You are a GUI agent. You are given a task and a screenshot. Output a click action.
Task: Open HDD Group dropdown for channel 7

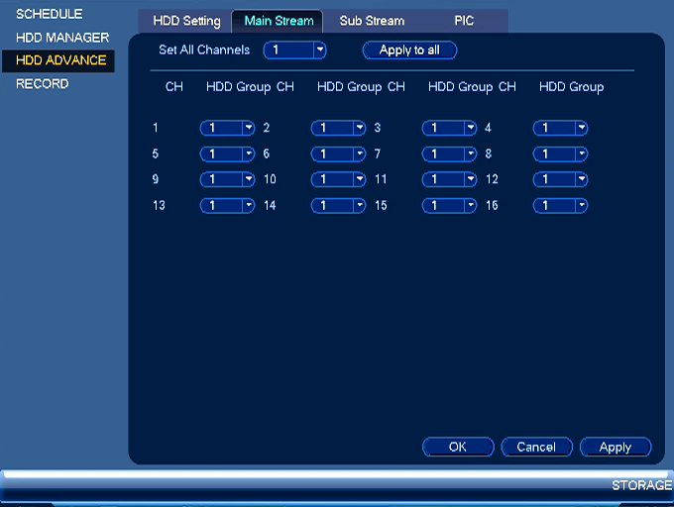point(449,154)
